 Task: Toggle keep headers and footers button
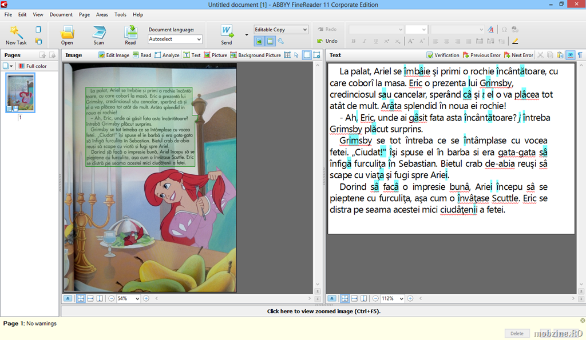(x=270, y=41)
